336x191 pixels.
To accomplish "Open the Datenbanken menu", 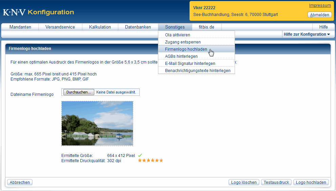I will pyautogui.click(x=138, y=27).
